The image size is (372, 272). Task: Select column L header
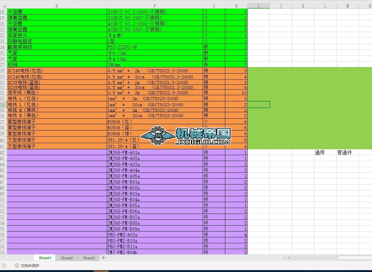(x=325, y=6)
